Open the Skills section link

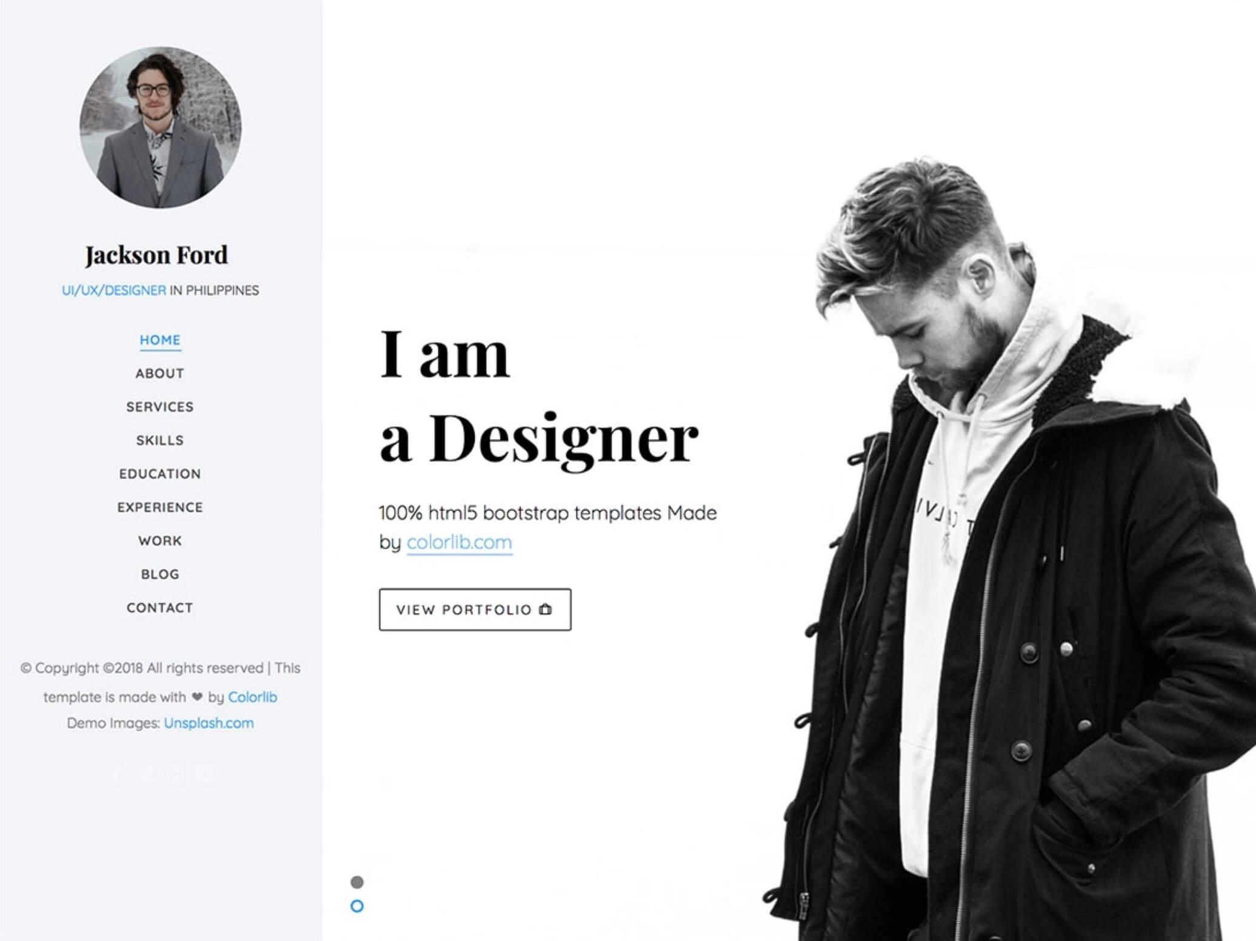160,440
